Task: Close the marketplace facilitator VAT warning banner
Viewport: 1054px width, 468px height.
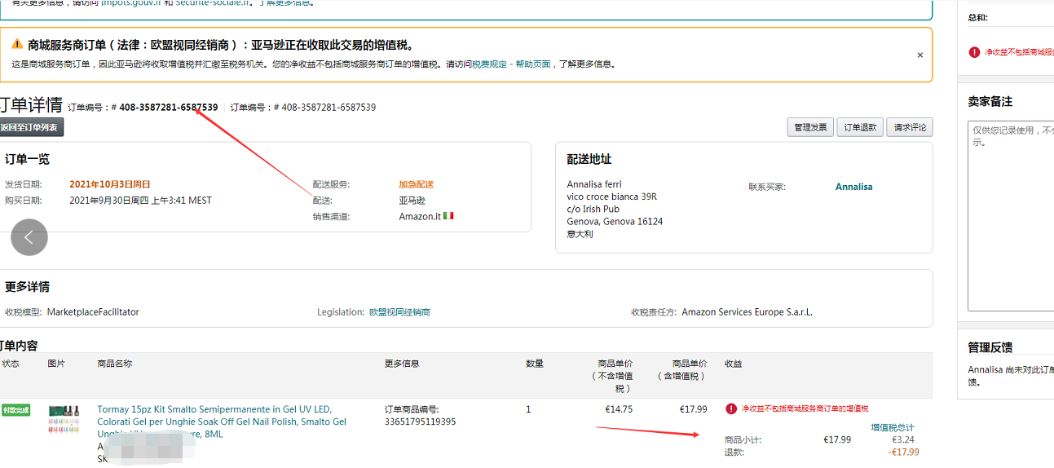Action: 919,55
